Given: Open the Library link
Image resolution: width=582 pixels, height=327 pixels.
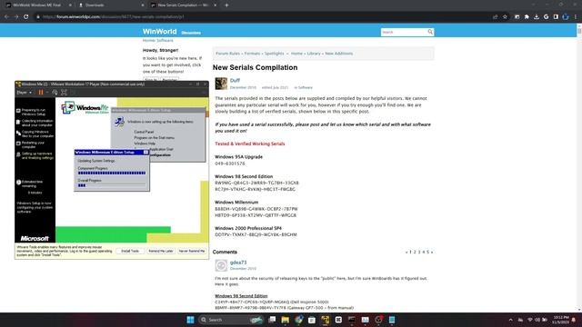Looking at the screenshot, I should (314, 54).
